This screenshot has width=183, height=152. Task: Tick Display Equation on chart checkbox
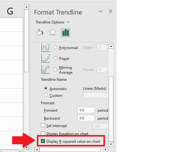[43, 133]
